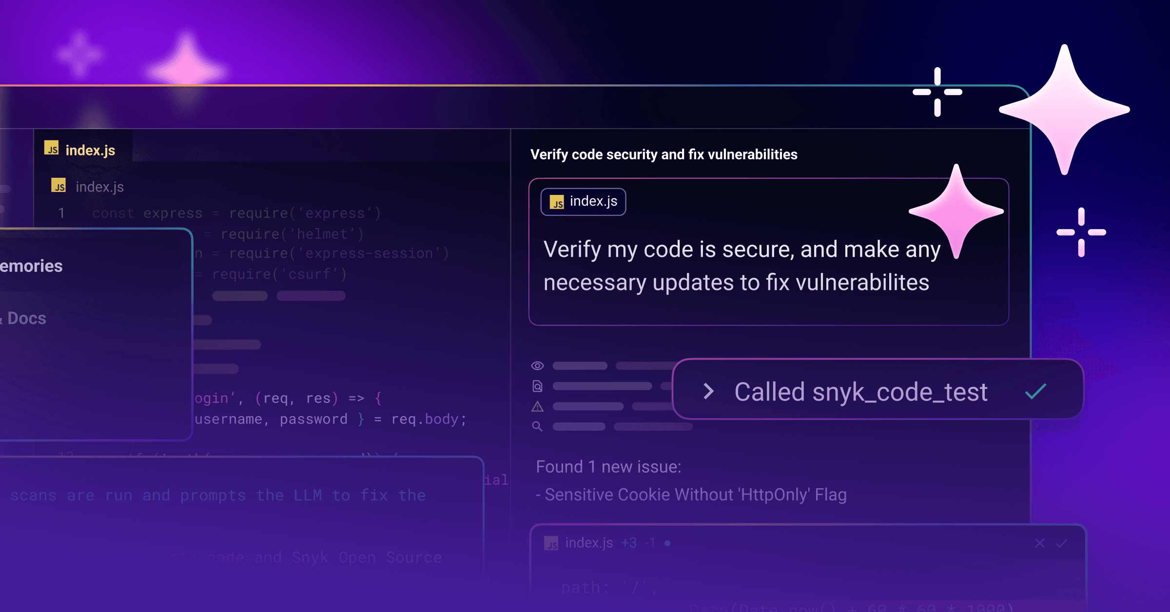The height and width of the screenshot is (612, 1170).
Task: Reject index.js changes with the X icon
Action: click(1039, 543)
